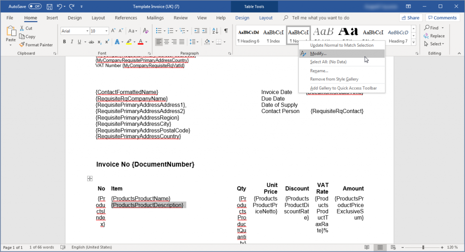Save the document with the floppy disk icon
Viewport: 465px width, 252px height.
49,6
